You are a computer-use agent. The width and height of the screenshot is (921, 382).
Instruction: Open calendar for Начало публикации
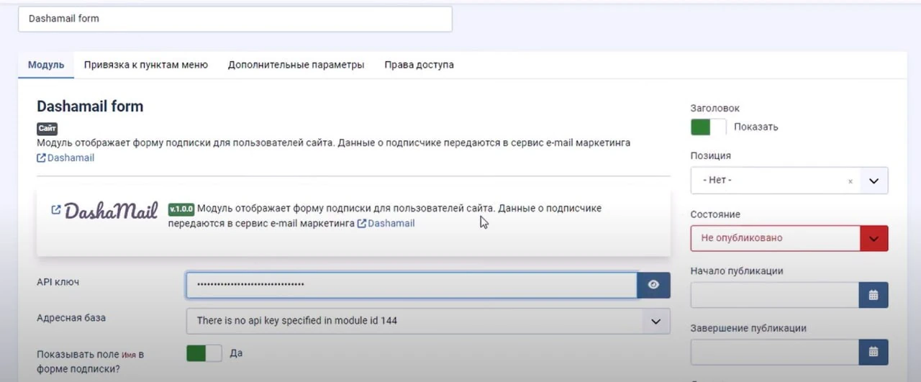click(874, 295)
